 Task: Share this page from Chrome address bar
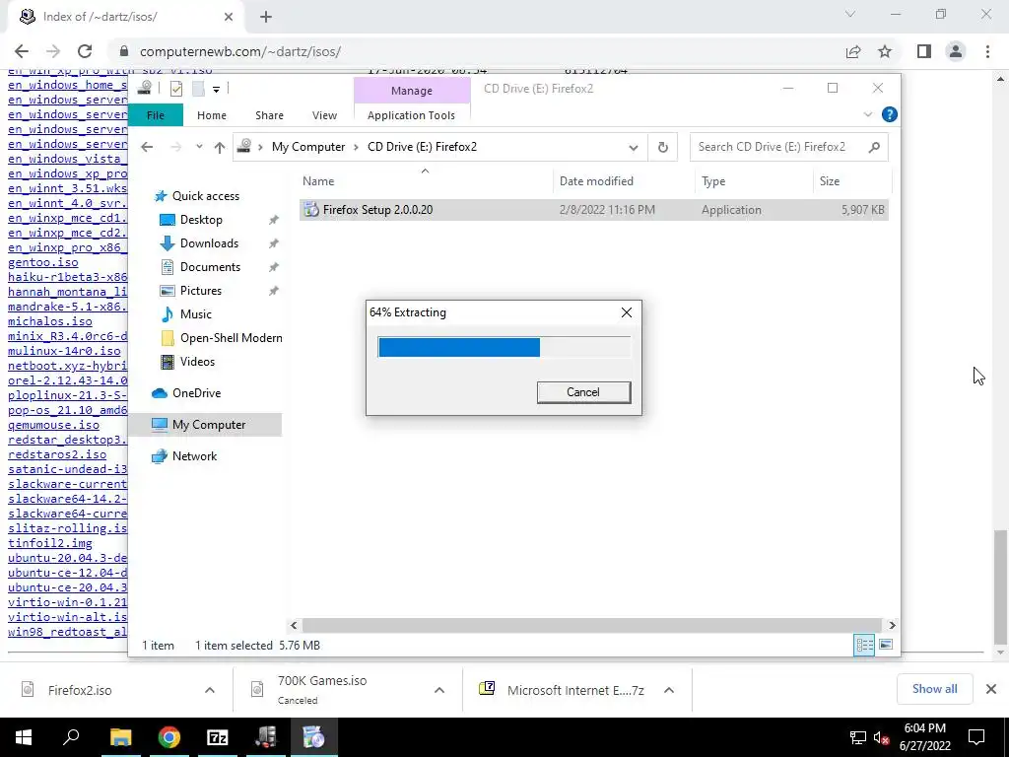click(853, 51)
